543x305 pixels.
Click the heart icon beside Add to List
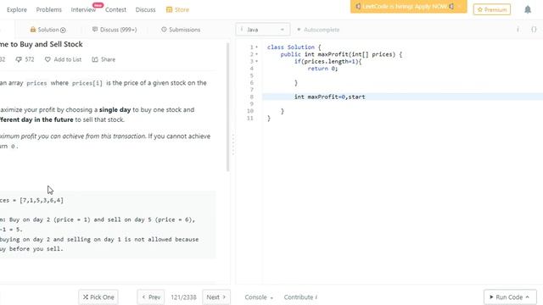[x=48, y=59]
